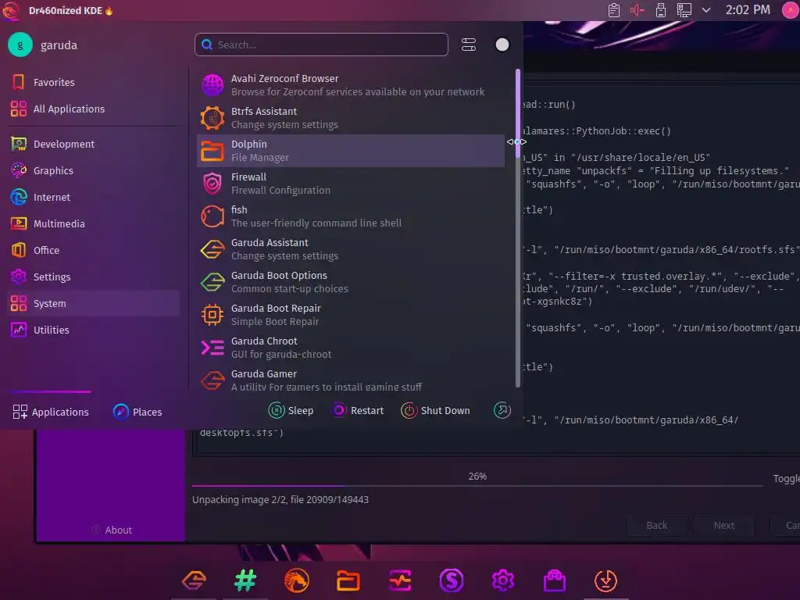Open Internet category
Screen dimensions: 800x600
pyautogui.click(x=94, y=197)
